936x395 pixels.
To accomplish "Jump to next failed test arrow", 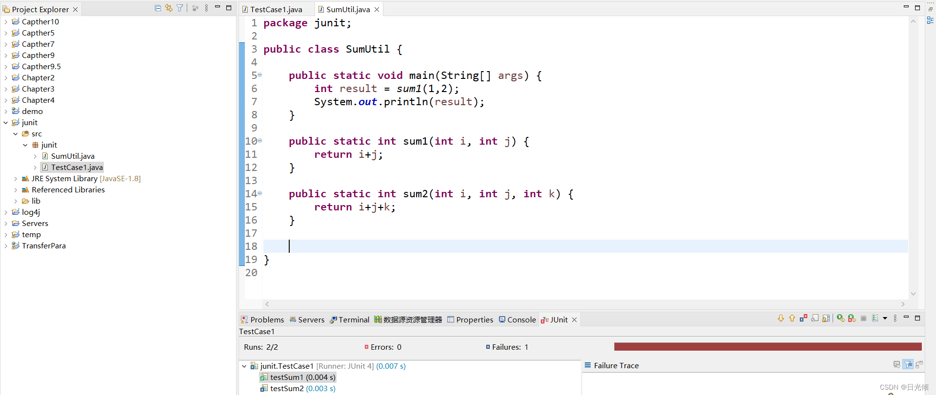I will [781, 318].
